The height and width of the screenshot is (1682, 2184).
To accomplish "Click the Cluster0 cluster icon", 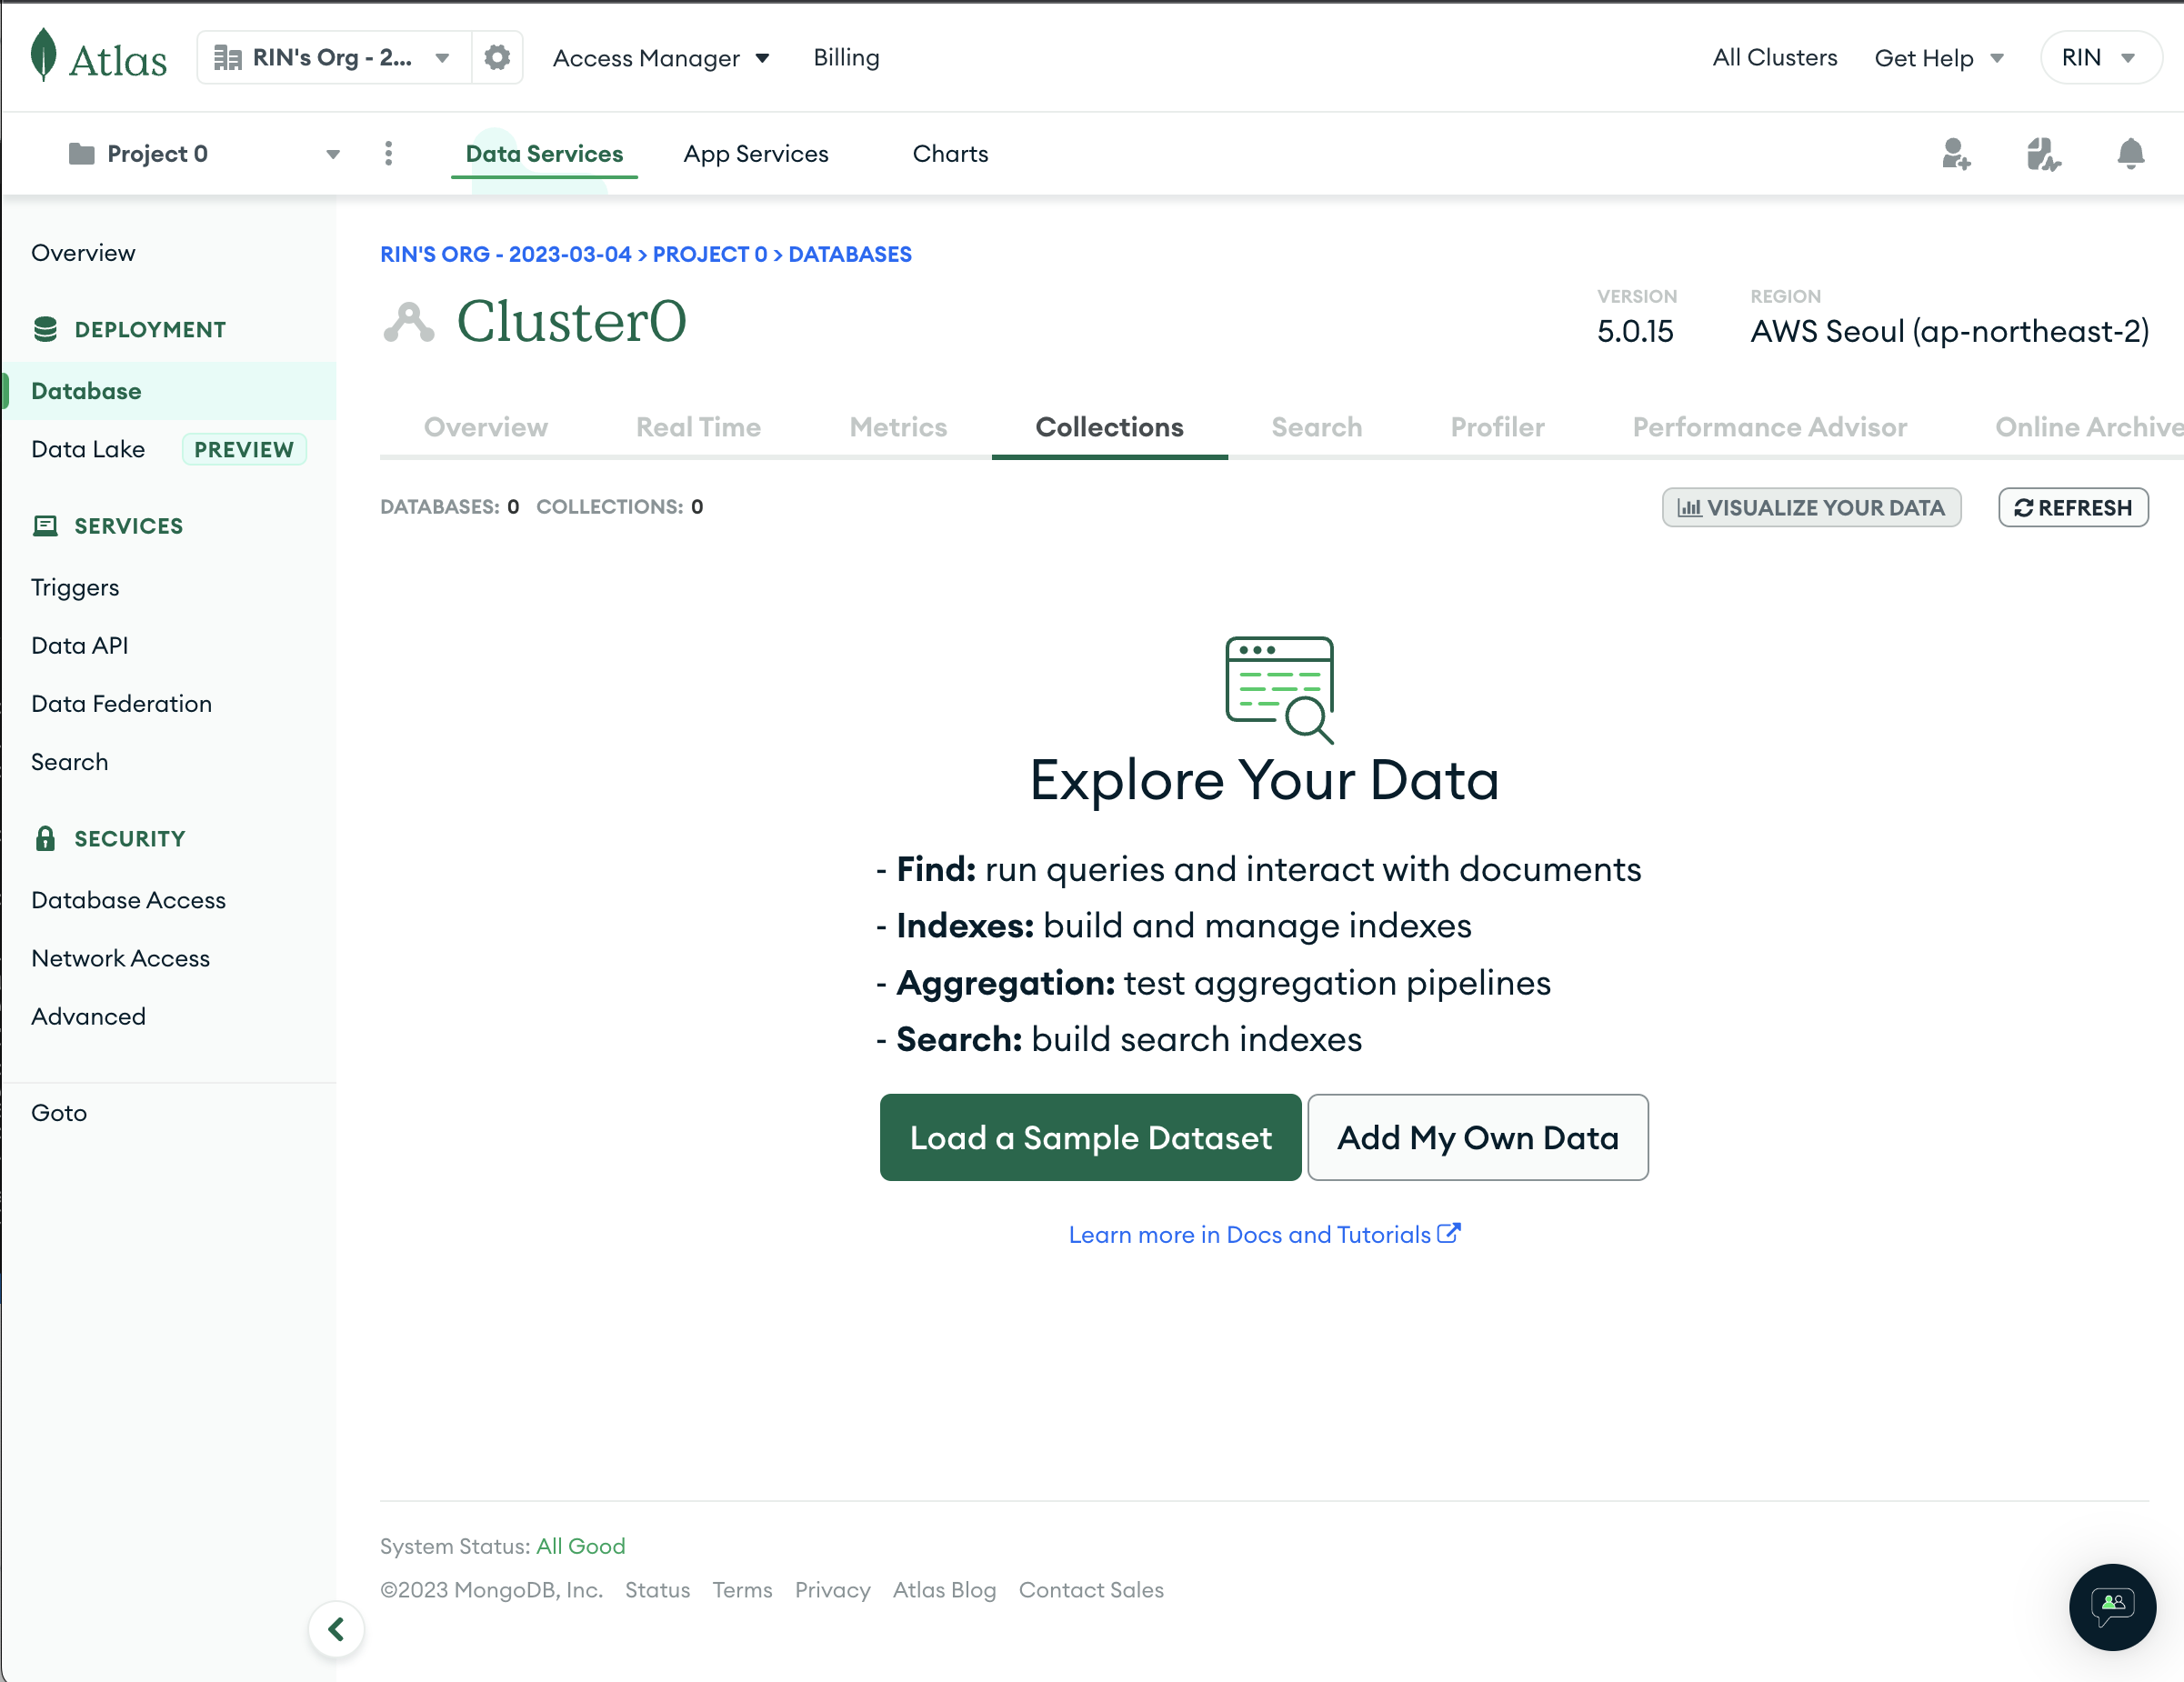I will tap(409, 322).
